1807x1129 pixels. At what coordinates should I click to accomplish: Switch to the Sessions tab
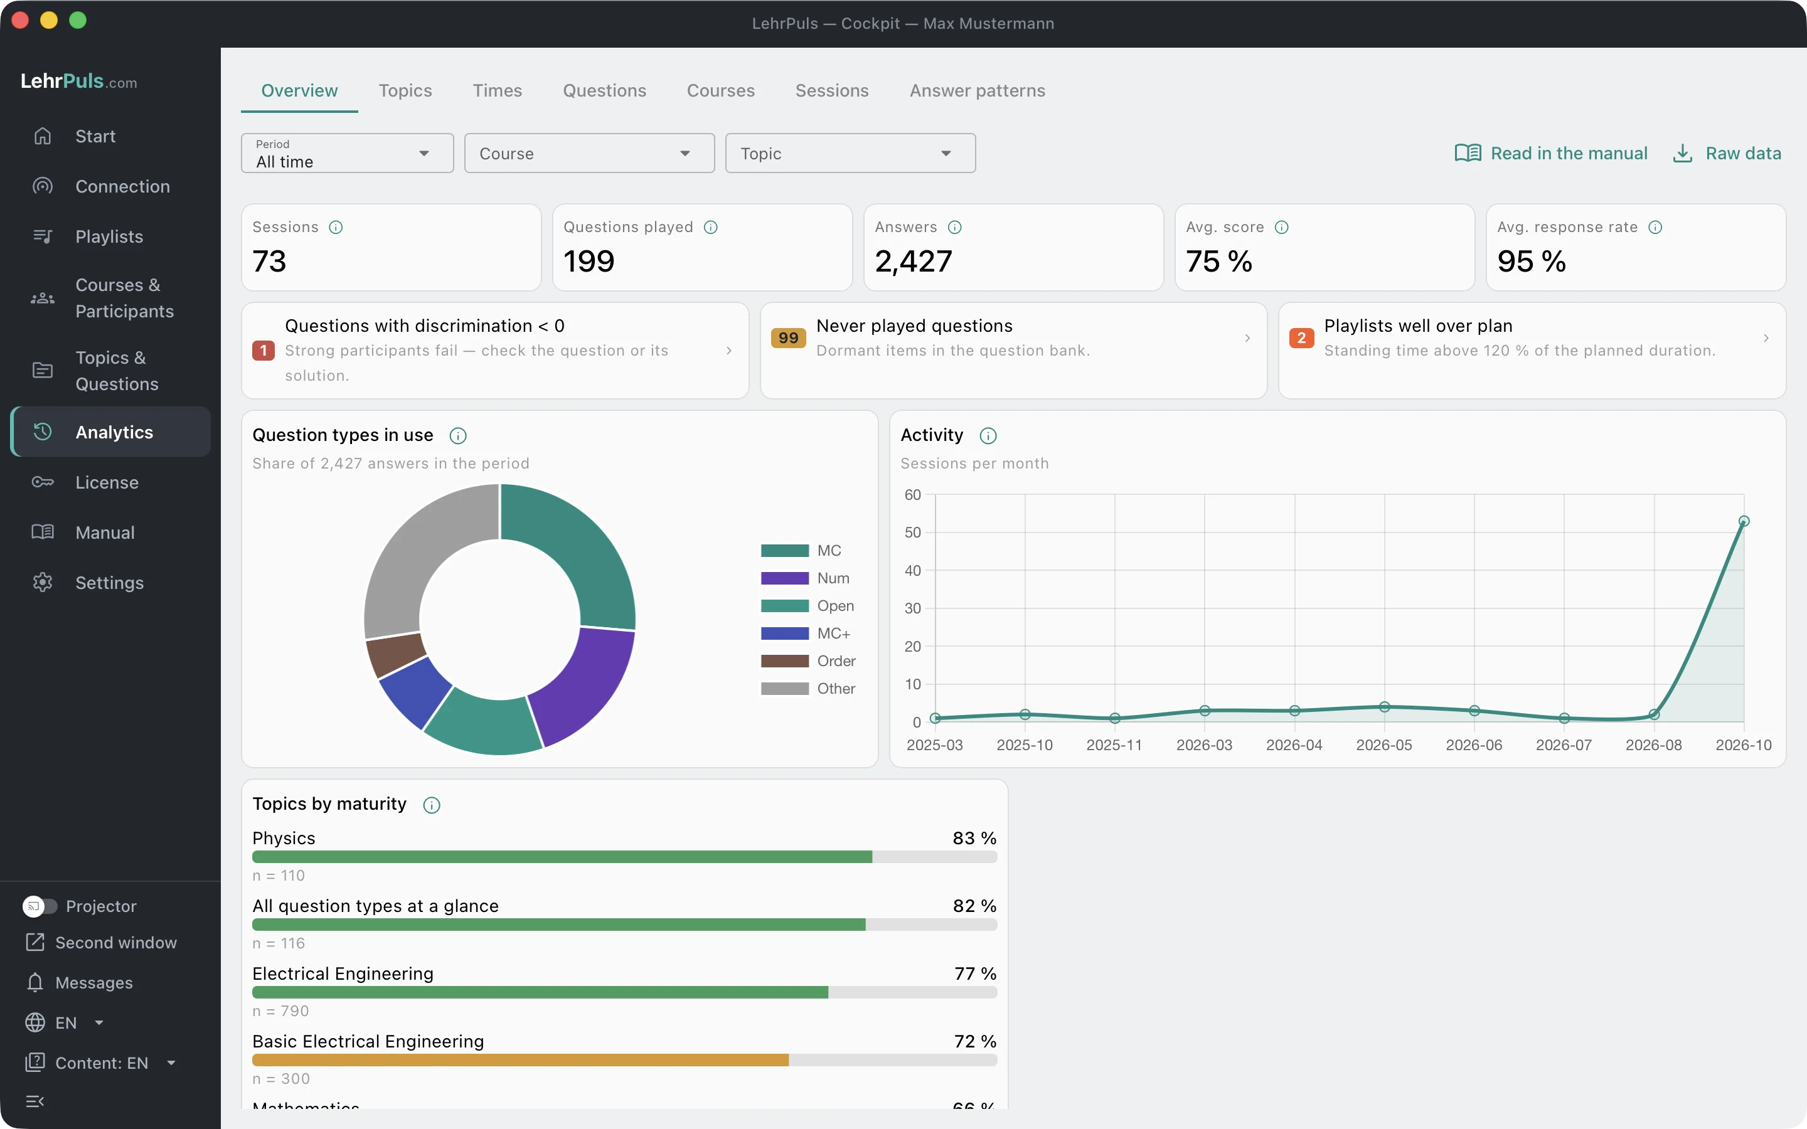[x=832, y=90]
